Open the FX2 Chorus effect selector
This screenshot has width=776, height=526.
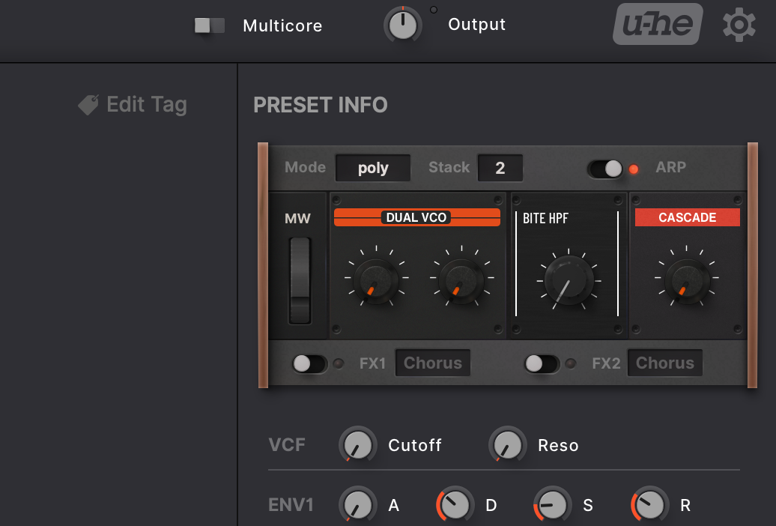(664, 363)
